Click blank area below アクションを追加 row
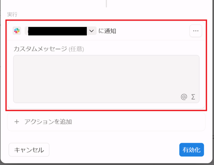Screen dimensions: 214x165 [106, 136]
